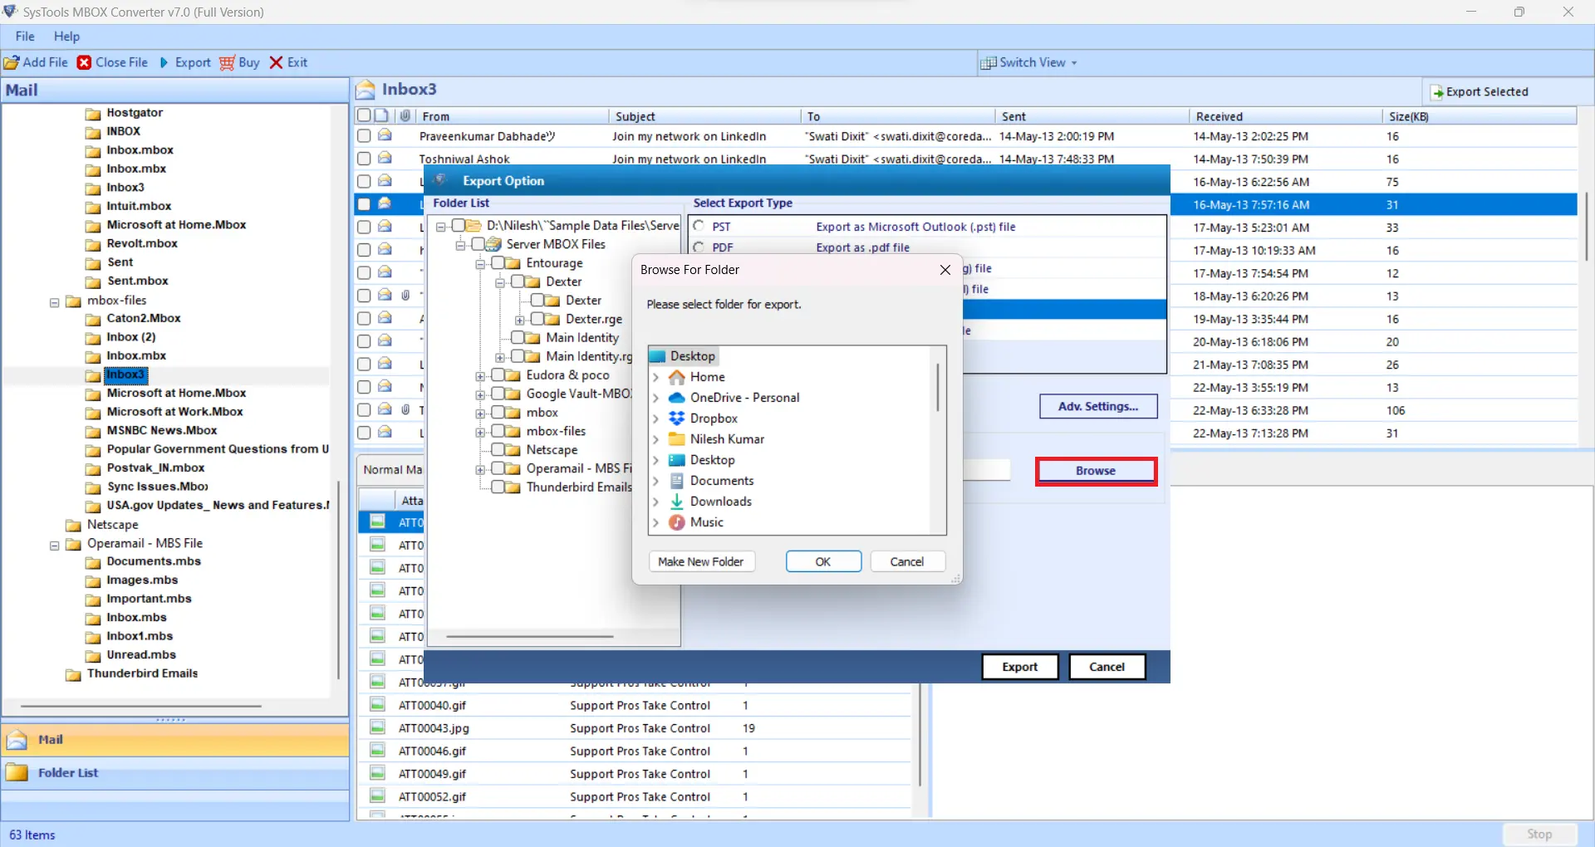Click the ATT00043.jpg attachment icon
Image resolution: width=1595 pixels, height=847 pixels.
[378, 727]
